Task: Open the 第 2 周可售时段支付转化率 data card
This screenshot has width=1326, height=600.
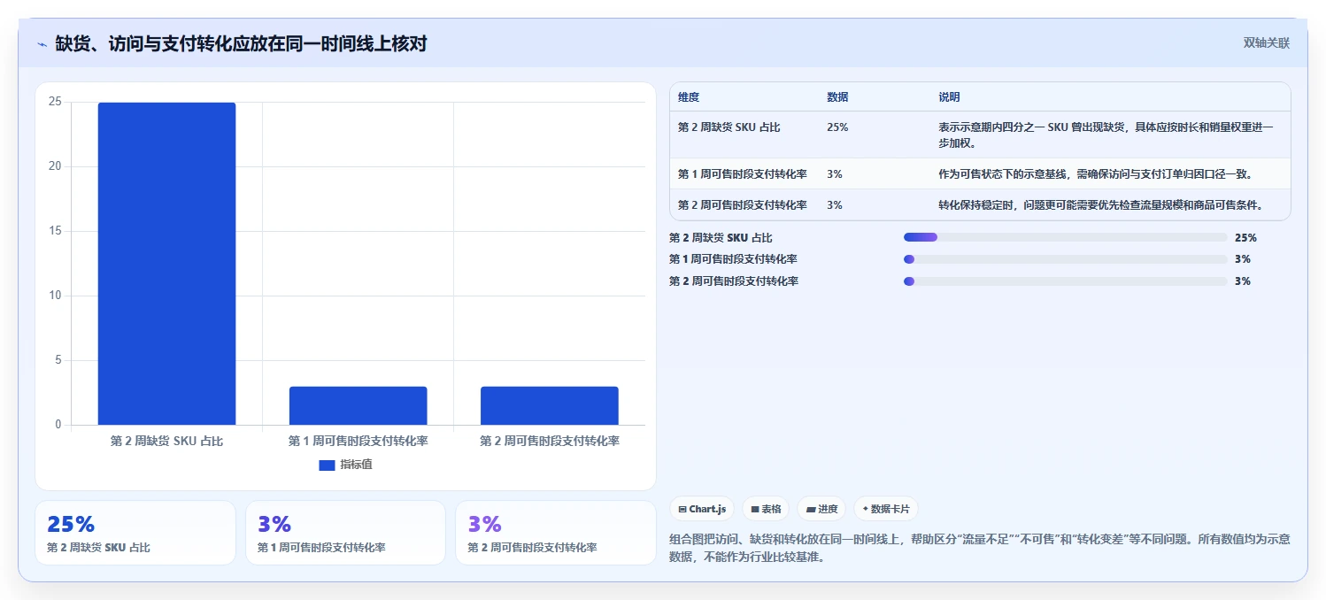Action: pyautogui.click(x=556, y=533)
